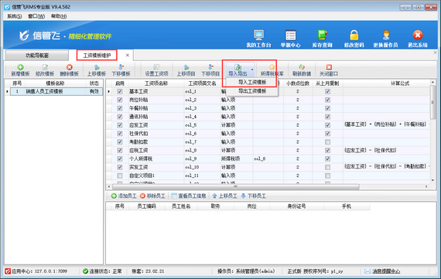Toggle 从上月复制 checkbox for 考勤扣款

point(327,142)
